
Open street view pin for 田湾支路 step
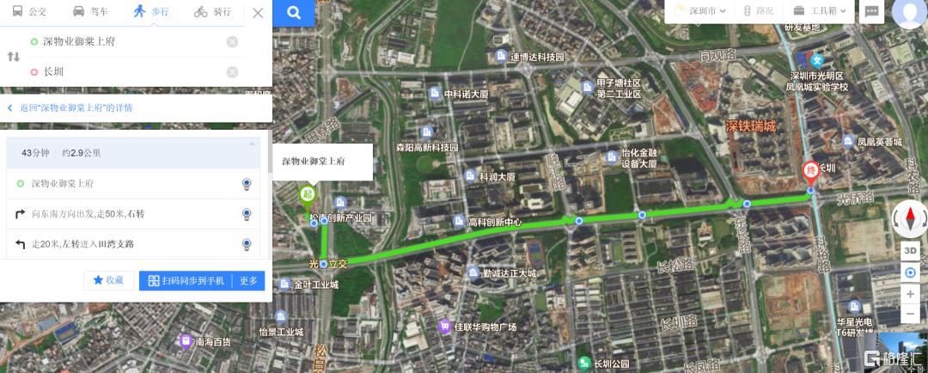point(247,244)
